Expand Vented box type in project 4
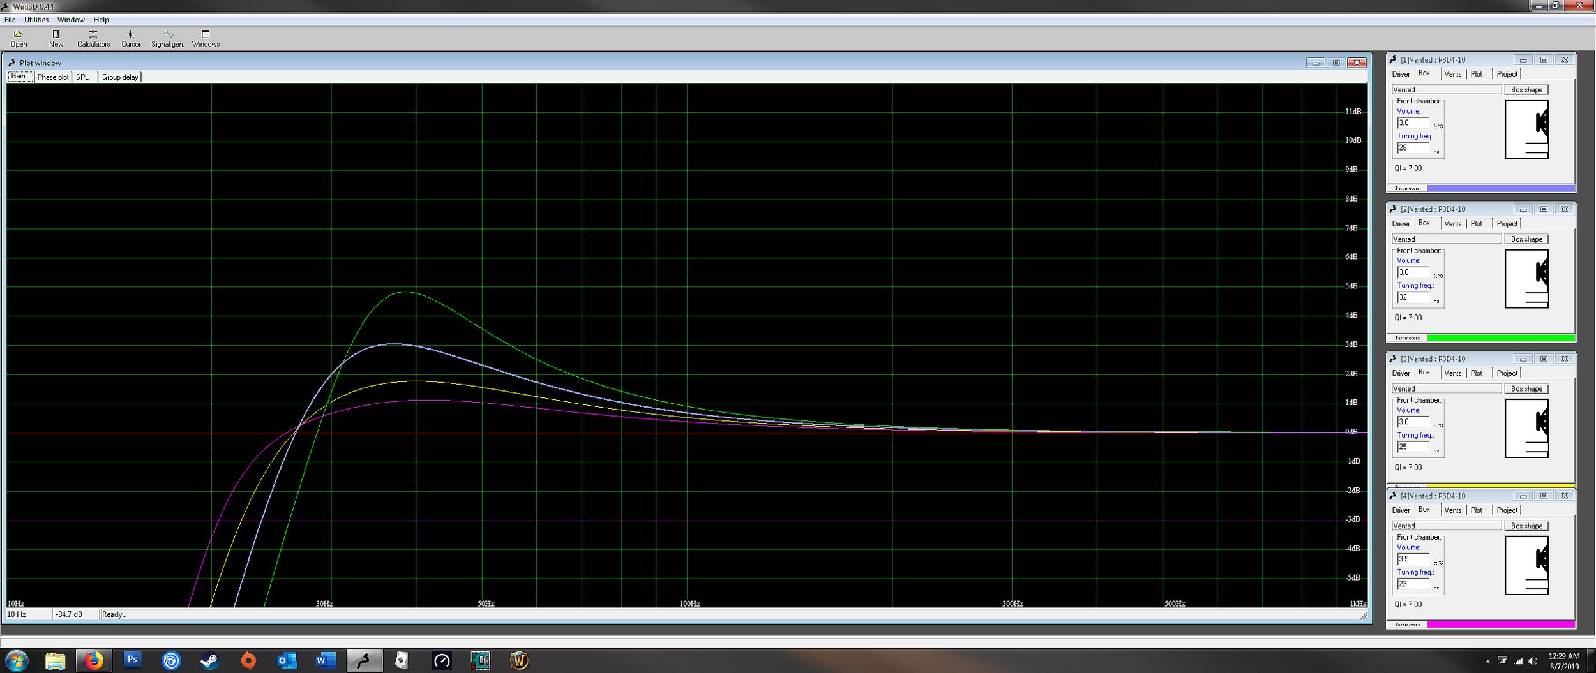Image resolution: width=1596 pixels, height=673 pixels. [1446, 526]
